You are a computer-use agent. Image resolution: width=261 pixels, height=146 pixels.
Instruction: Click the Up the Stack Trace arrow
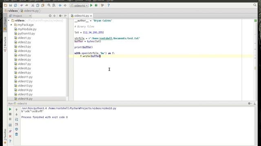click(16, 109)
